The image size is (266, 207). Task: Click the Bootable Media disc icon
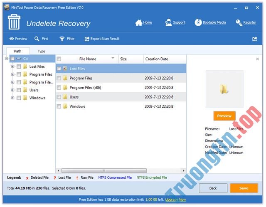point(198,22)
